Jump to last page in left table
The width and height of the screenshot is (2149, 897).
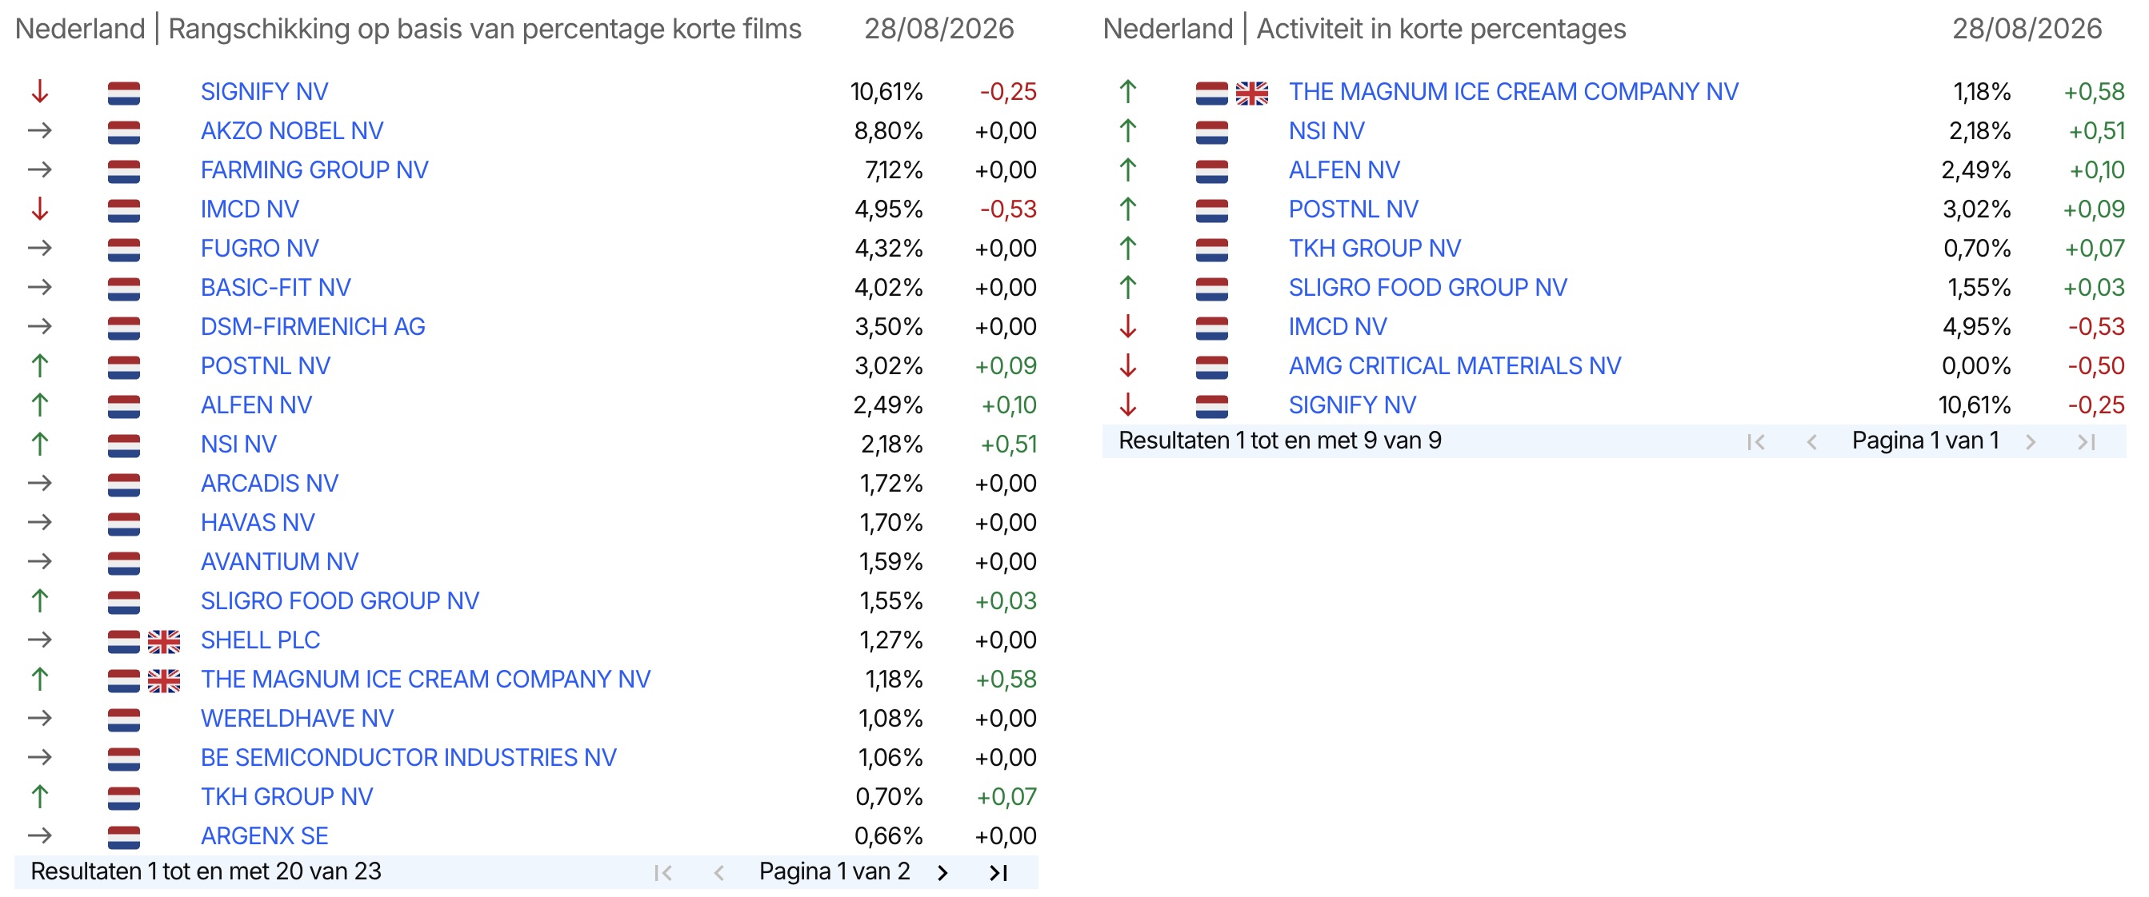click(998, 873)
